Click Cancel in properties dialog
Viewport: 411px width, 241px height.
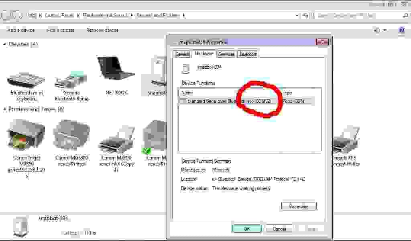(x=279, y=229)
